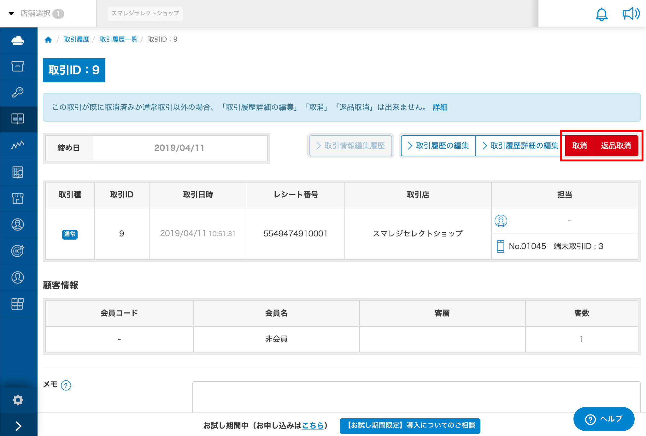Click the 取引種 column header

click(x=70, y=195)
